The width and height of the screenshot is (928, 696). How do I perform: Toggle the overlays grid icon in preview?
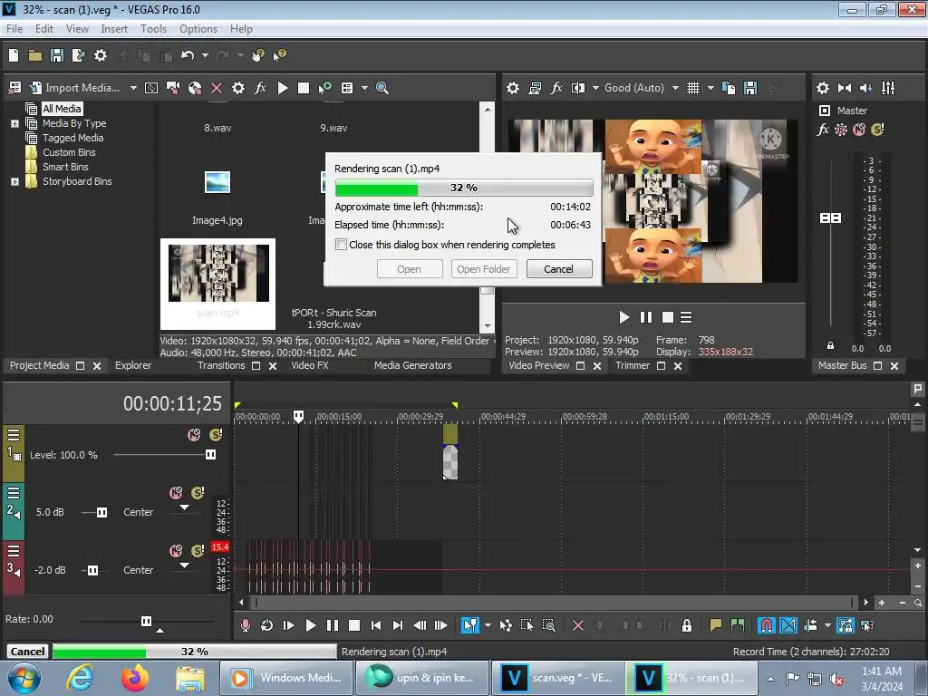click(693, 88)
